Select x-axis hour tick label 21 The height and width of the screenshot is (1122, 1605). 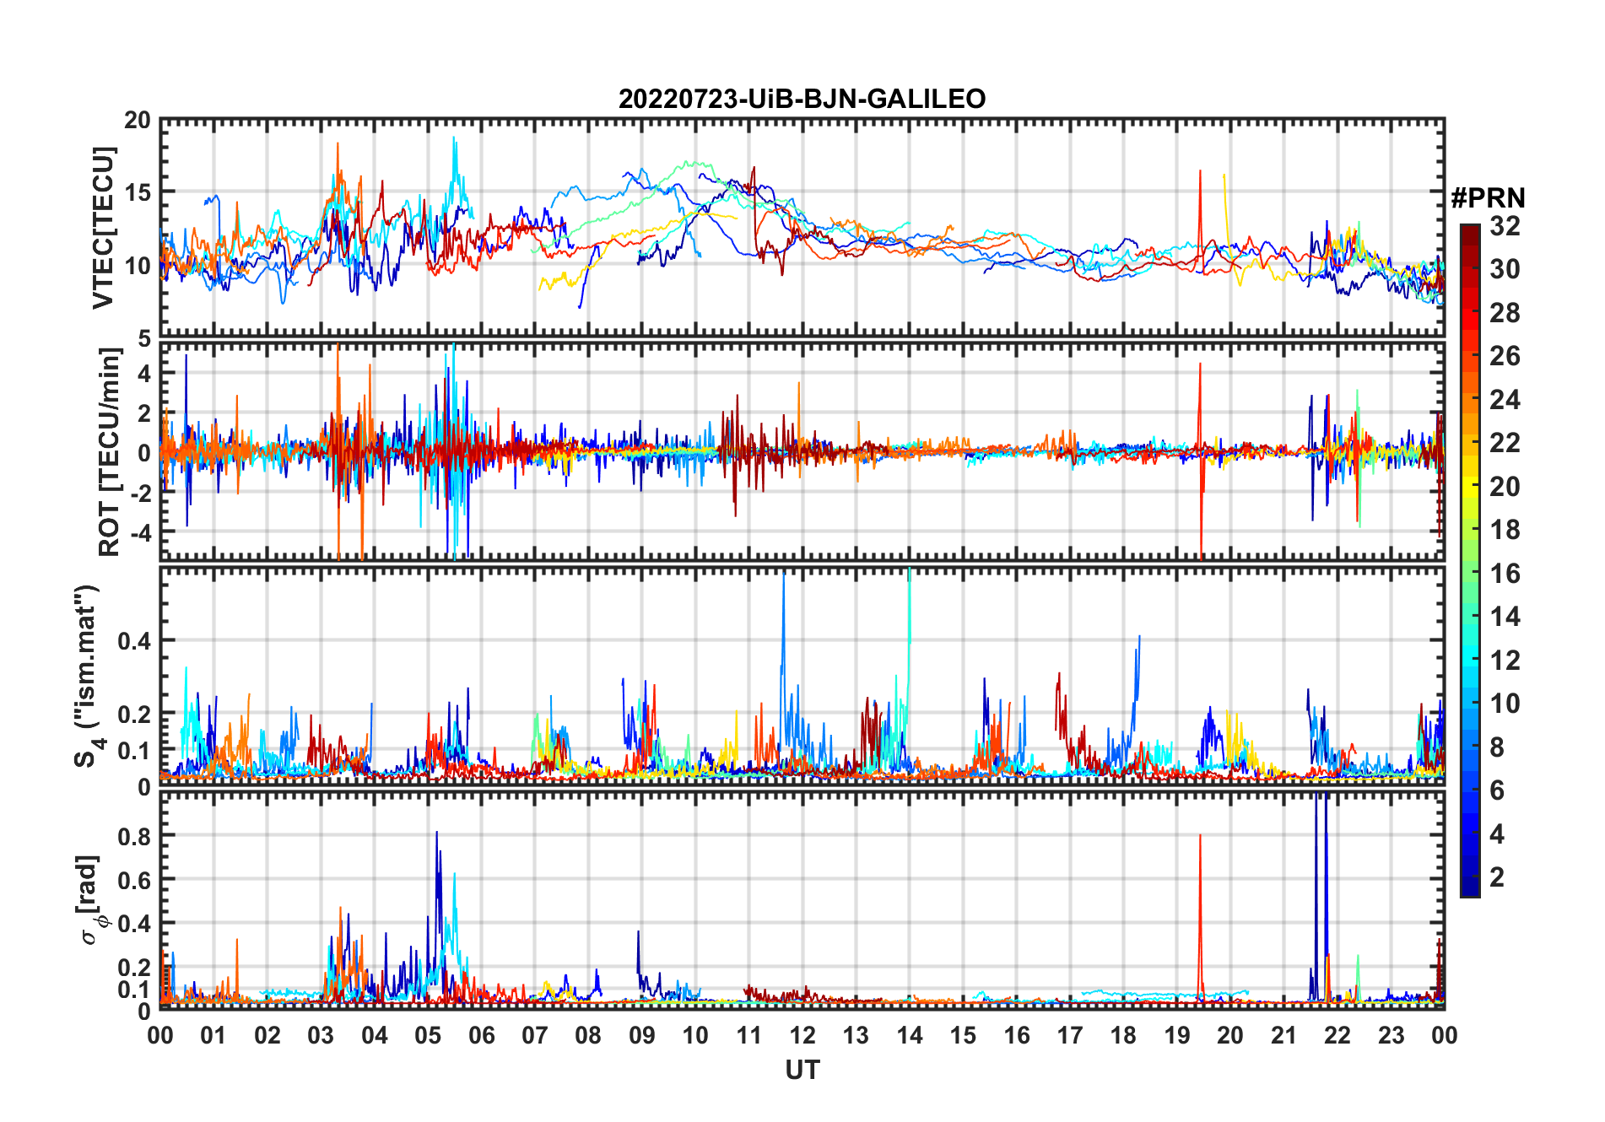point(1283,1035)
